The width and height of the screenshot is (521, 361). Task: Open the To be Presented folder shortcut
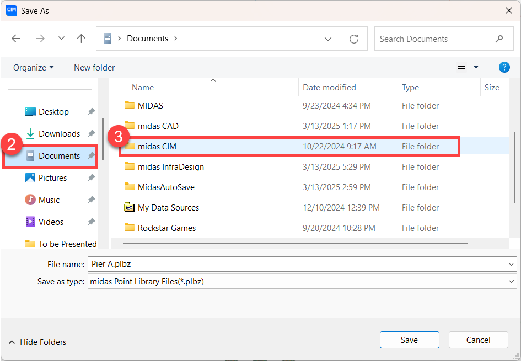pos(67,244)
